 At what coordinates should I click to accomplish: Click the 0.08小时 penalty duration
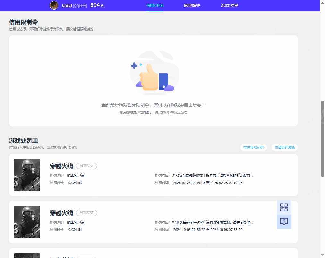tap(75, 183)
